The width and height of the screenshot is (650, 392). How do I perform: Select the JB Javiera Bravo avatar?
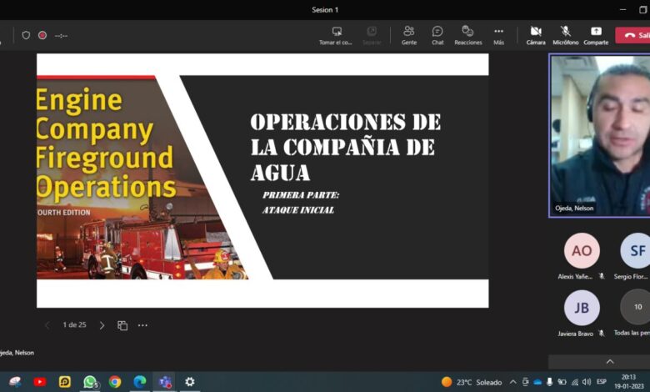tap(582, 308)
